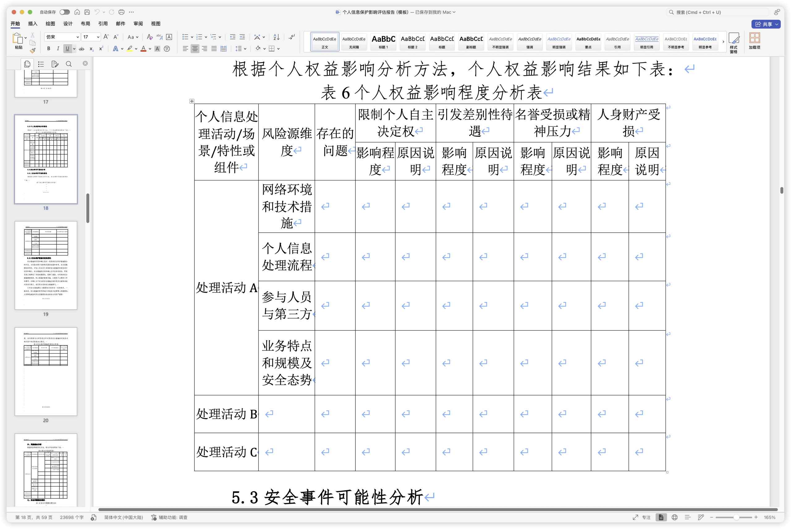
Task: Open the Layout (布局) ribbon tab
Action: pos(85,23)
